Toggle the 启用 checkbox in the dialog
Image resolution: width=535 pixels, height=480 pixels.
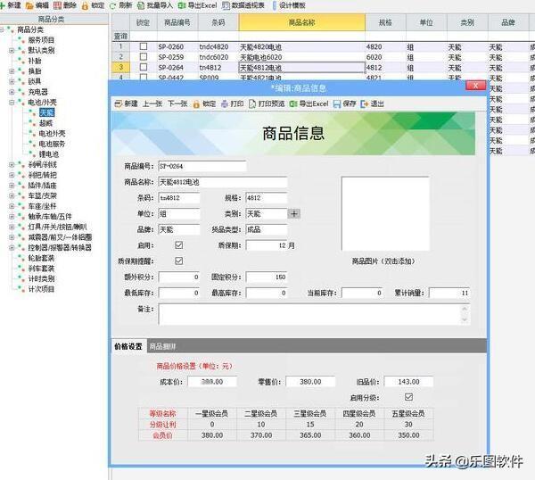point(179,245)
